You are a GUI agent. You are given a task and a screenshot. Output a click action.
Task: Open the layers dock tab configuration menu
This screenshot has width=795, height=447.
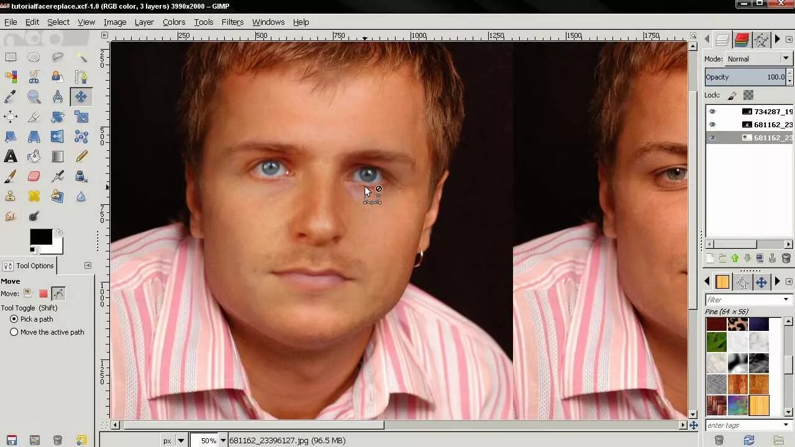[x=789, y=40]
